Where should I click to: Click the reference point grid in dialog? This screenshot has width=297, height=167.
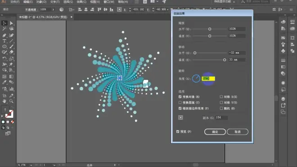180,117
